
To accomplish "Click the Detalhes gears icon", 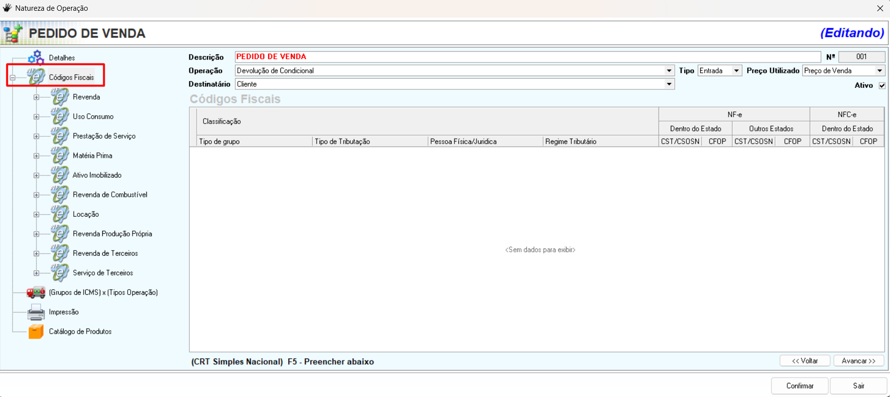I will click(36, 58).
